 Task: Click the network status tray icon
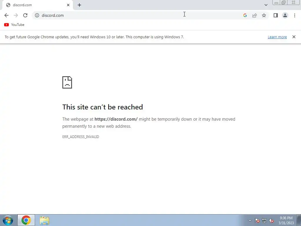tap(264, 221)
